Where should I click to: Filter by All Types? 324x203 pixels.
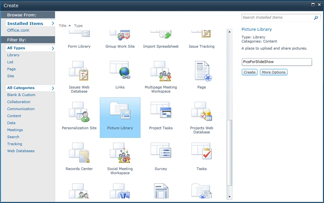[30, 48]
